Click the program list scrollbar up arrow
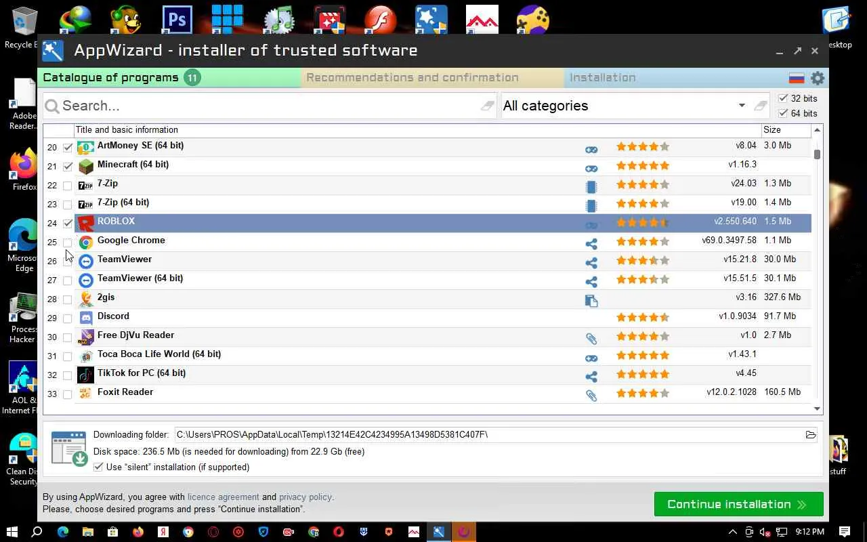 click(817, 130)
